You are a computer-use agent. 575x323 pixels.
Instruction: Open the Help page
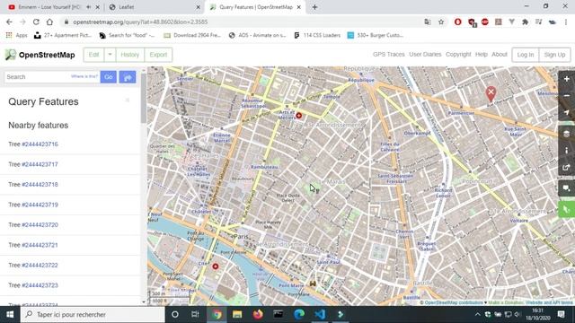482,54
